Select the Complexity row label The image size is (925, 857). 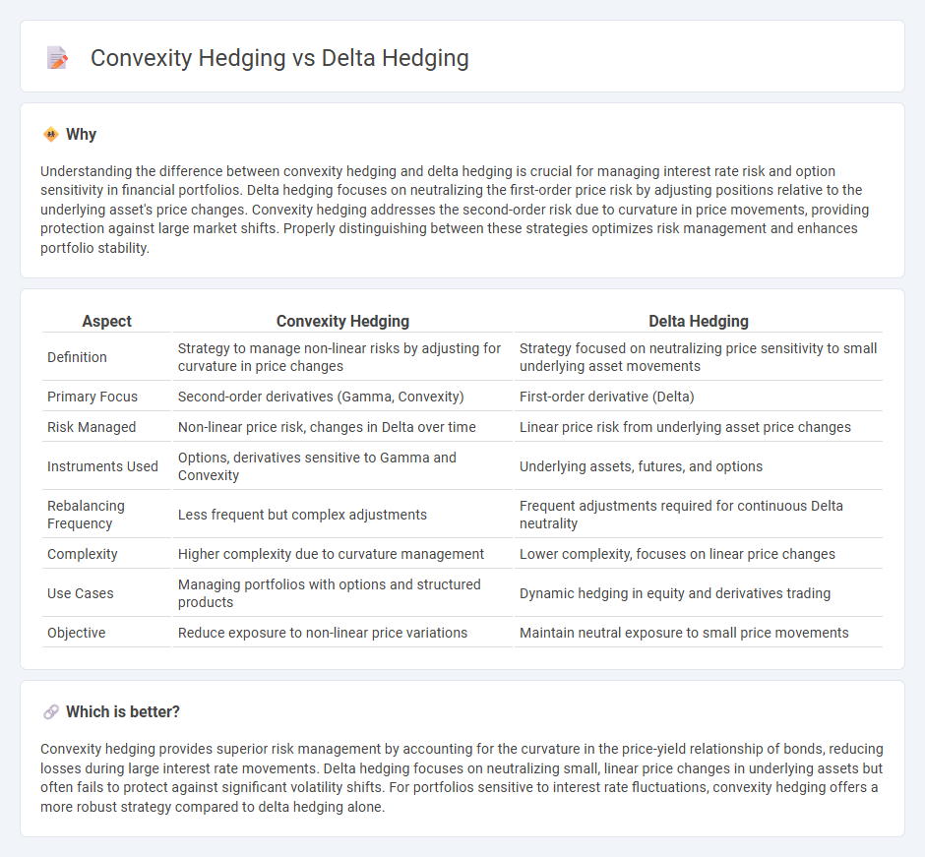(83, 554)
